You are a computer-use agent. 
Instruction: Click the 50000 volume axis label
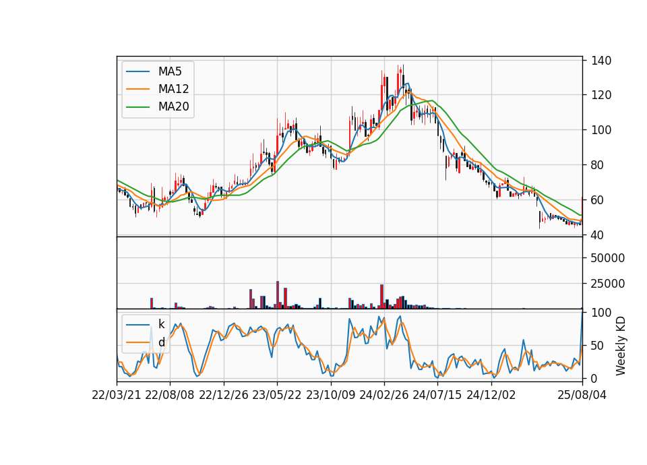click(x=608, y=258)
